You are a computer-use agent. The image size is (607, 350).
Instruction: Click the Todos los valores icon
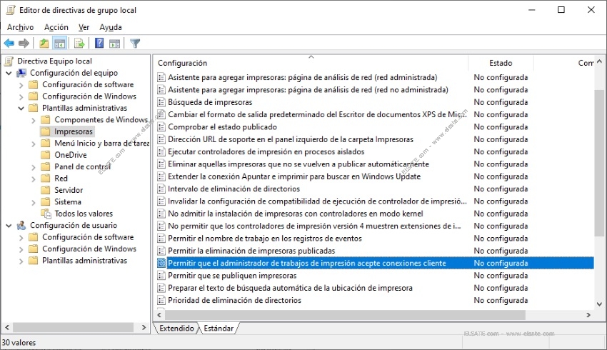[x=46, y=214]
